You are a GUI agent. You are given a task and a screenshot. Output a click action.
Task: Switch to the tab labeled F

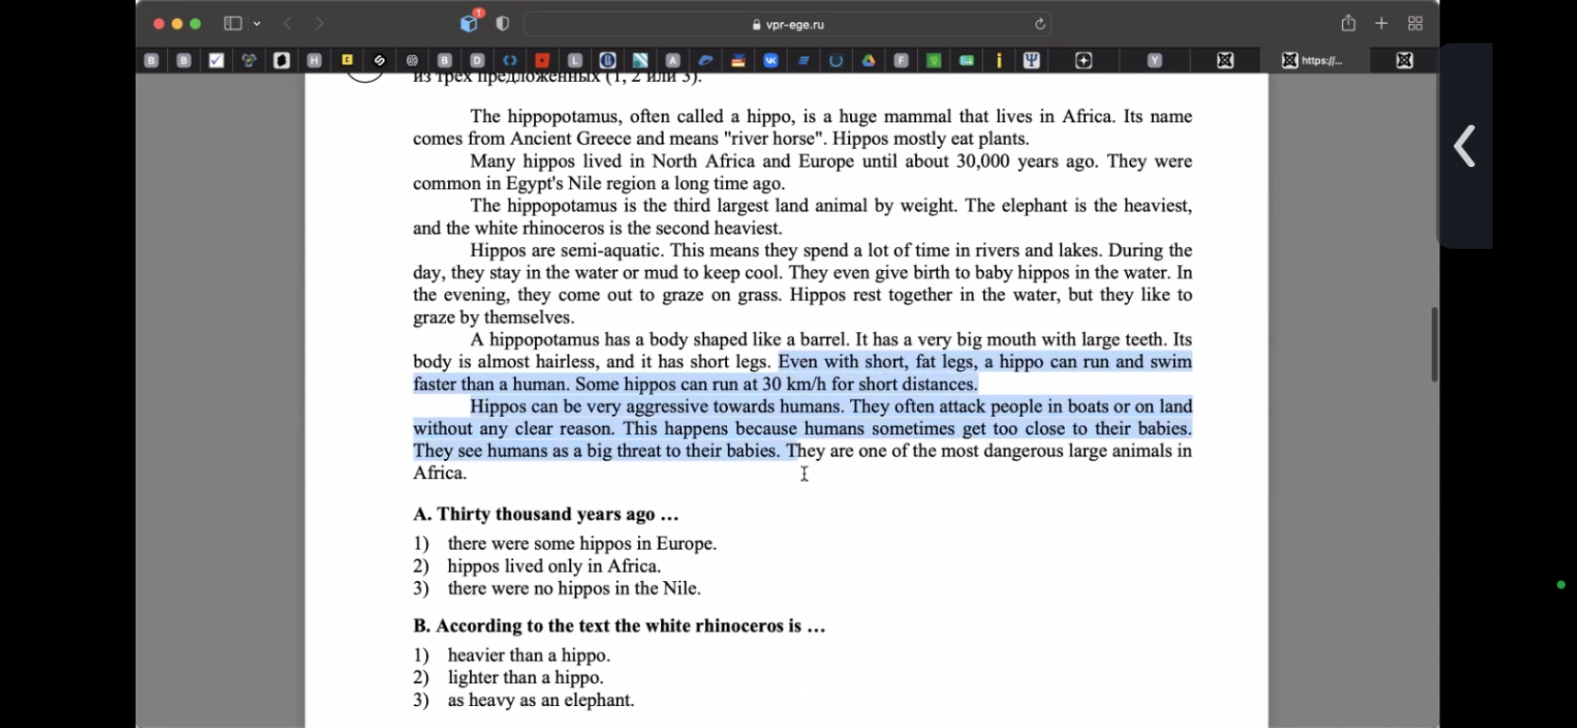pos(901,60)
